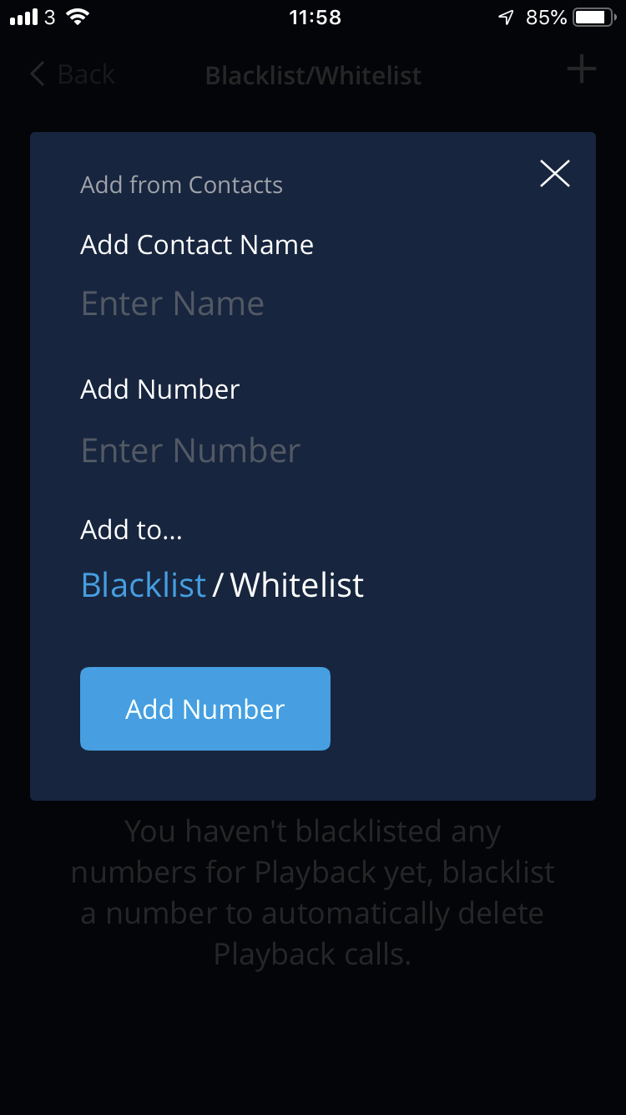626x1115 pixels.
Task: Tap the Blacklist/Whitelist page title
Action: 313,75
